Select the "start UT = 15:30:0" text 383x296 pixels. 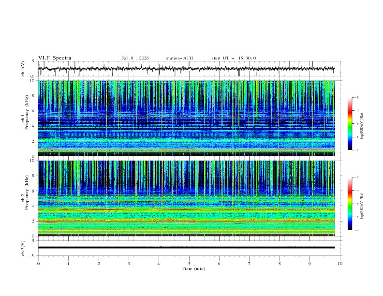pyautogui.click(x=234, y=58)
